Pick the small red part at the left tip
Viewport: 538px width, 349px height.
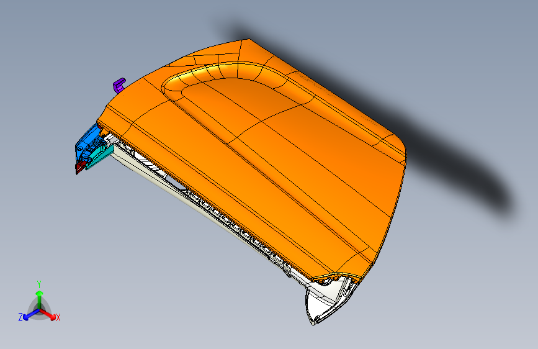80,168
